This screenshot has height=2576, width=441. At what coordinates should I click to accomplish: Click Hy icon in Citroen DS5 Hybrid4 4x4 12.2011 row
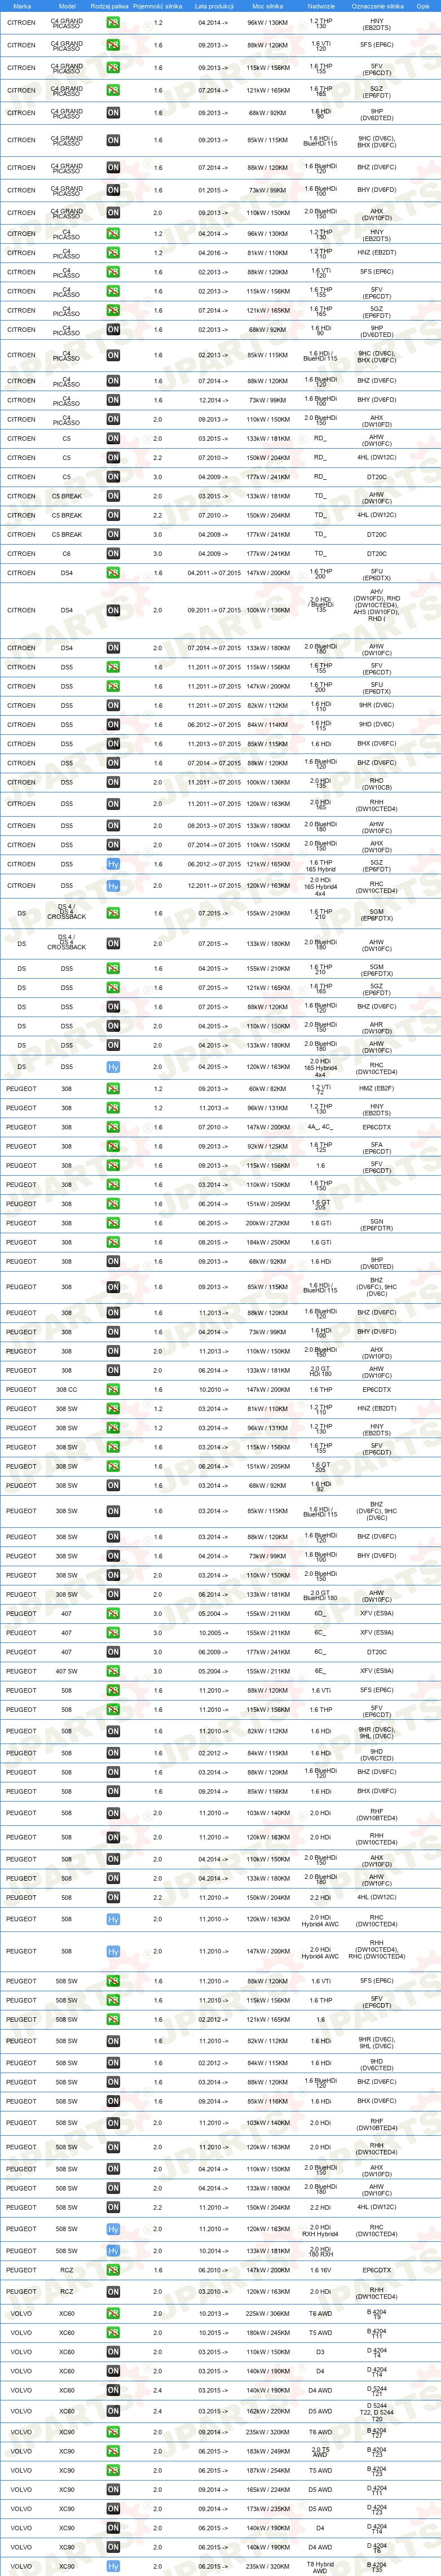click(113, 886)
